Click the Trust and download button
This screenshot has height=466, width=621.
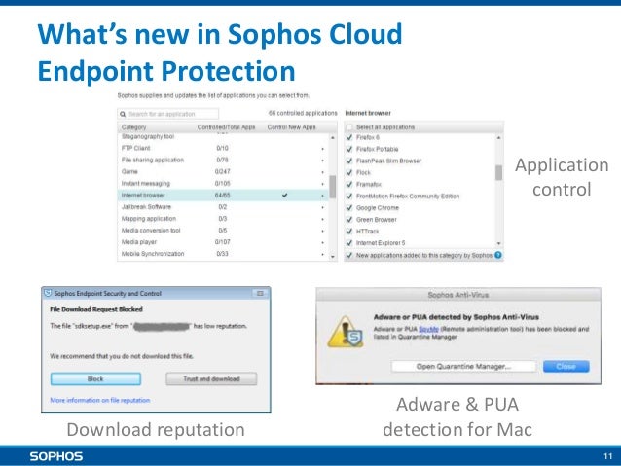(211, 378)
